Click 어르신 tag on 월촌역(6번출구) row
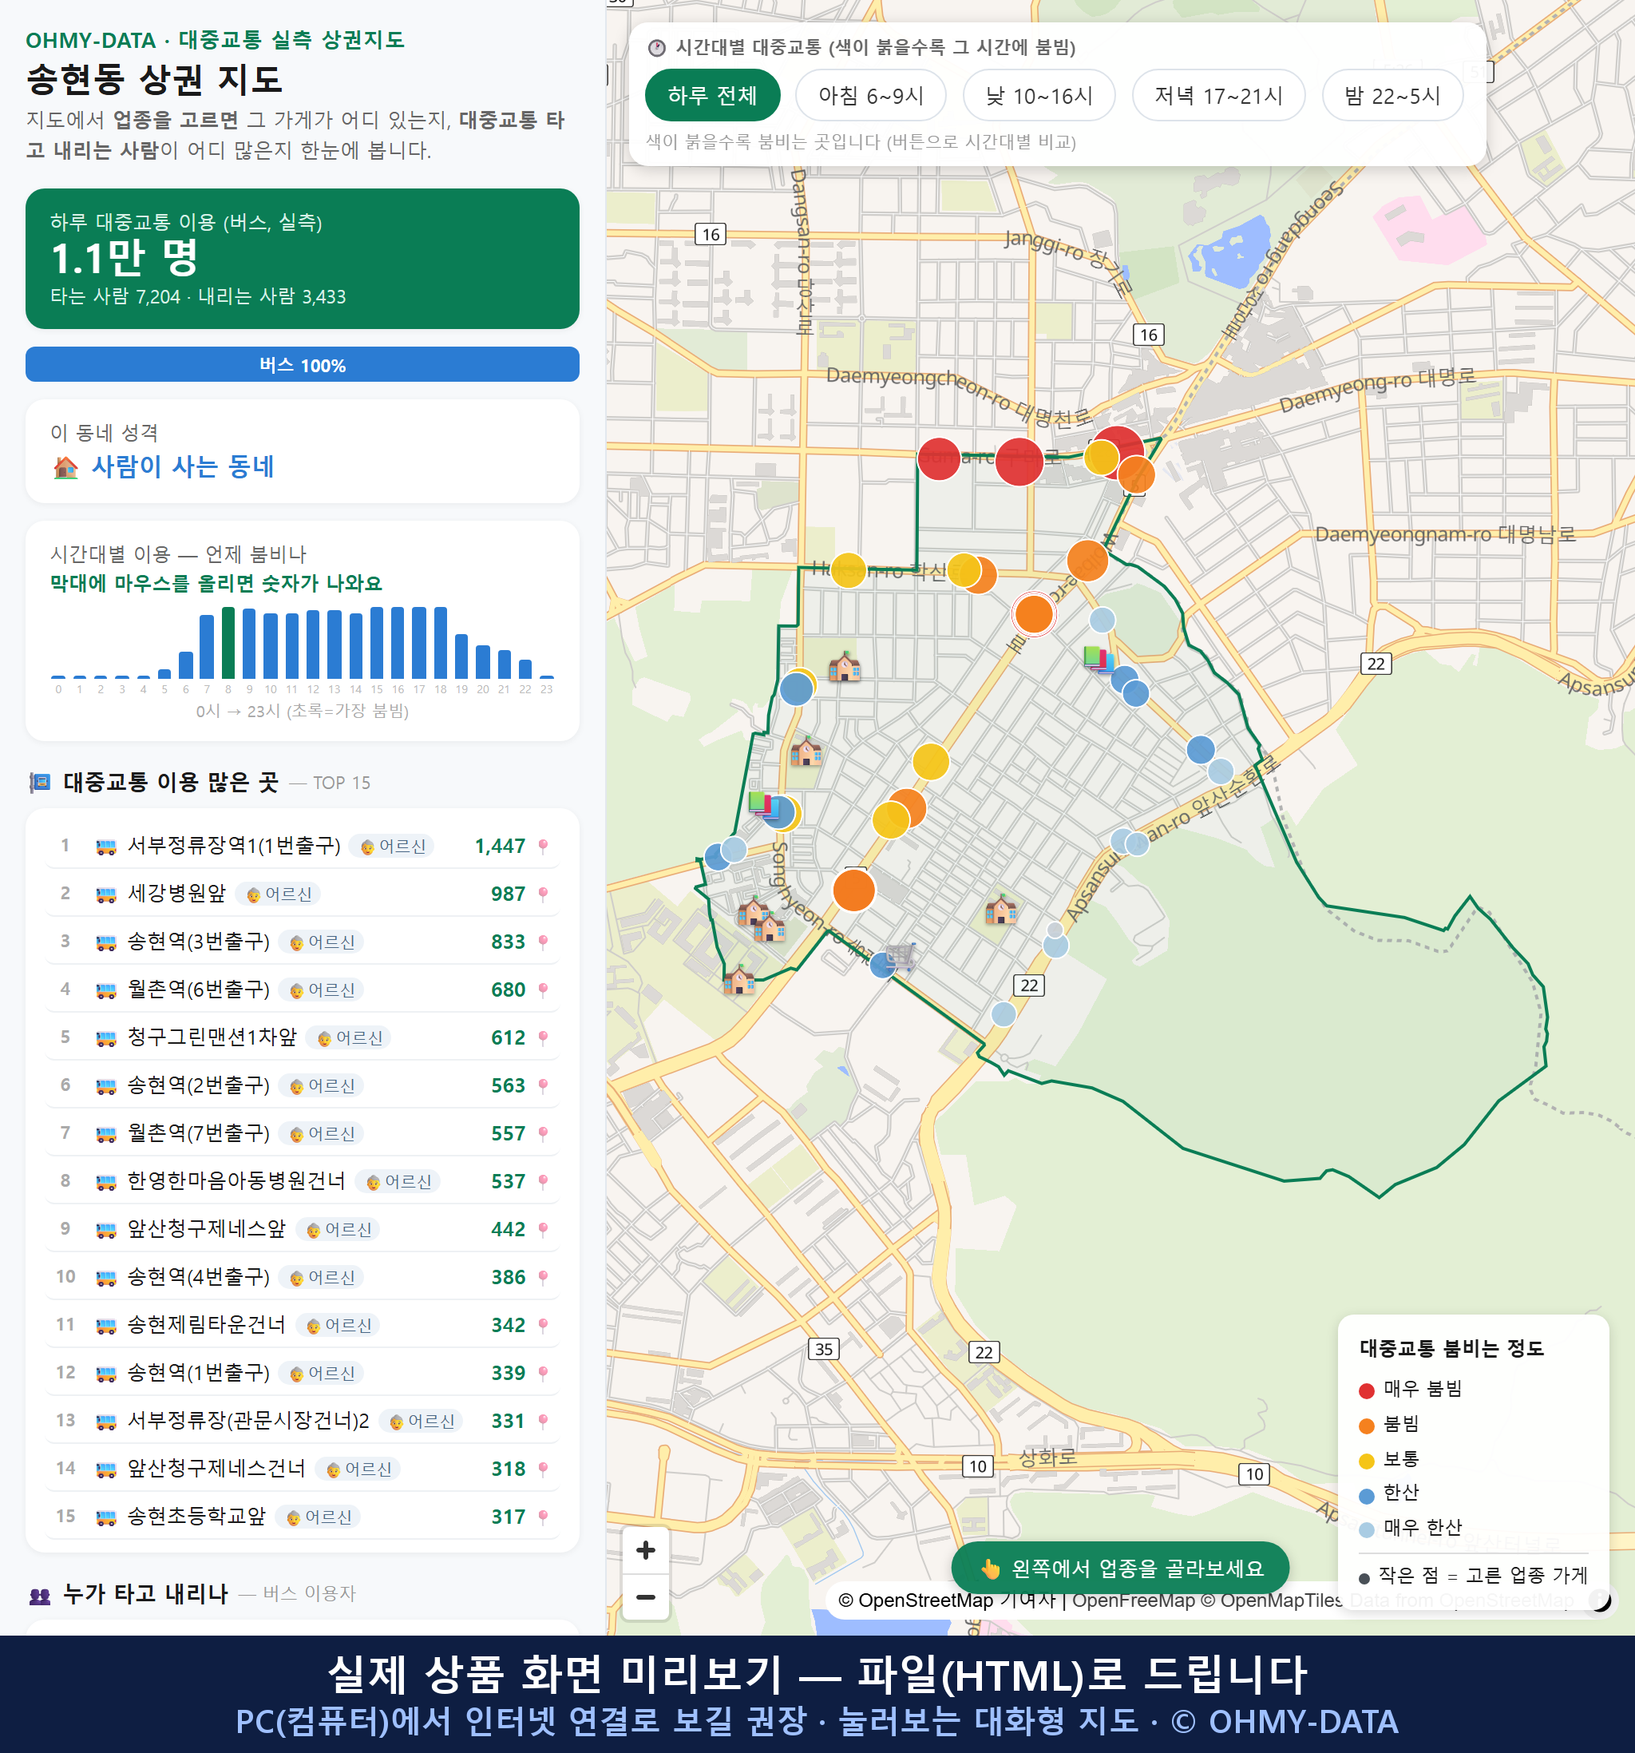1635x1753 pixels. pyautogui.click(x=322, y=990)
